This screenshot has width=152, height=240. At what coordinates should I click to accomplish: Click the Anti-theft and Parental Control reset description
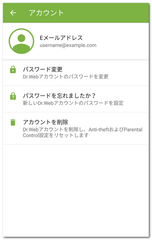83,132
